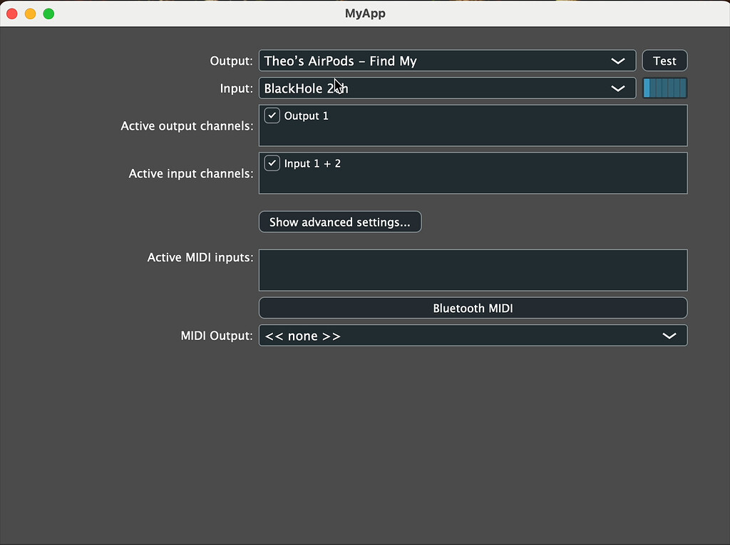This screenshot has height=545, width=730.
Task: Click the chevron on the Output dropdown
Action: coord(617,61)
